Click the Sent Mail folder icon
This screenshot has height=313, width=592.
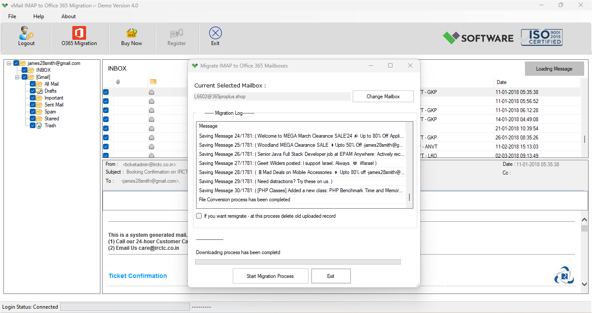point(39,105)
